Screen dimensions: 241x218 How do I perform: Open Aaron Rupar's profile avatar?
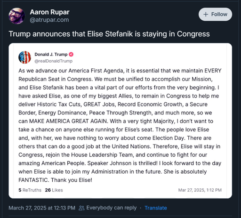coord(16,16)
